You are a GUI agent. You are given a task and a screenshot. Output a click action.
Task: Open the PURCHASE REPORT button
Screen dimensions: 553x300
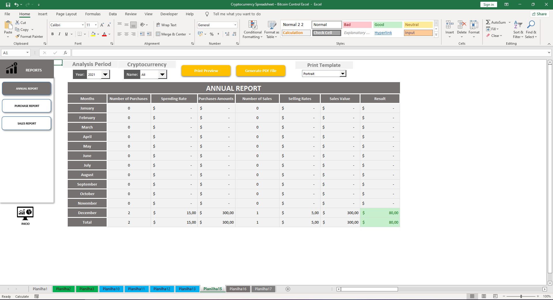click(x=27, y=106)
